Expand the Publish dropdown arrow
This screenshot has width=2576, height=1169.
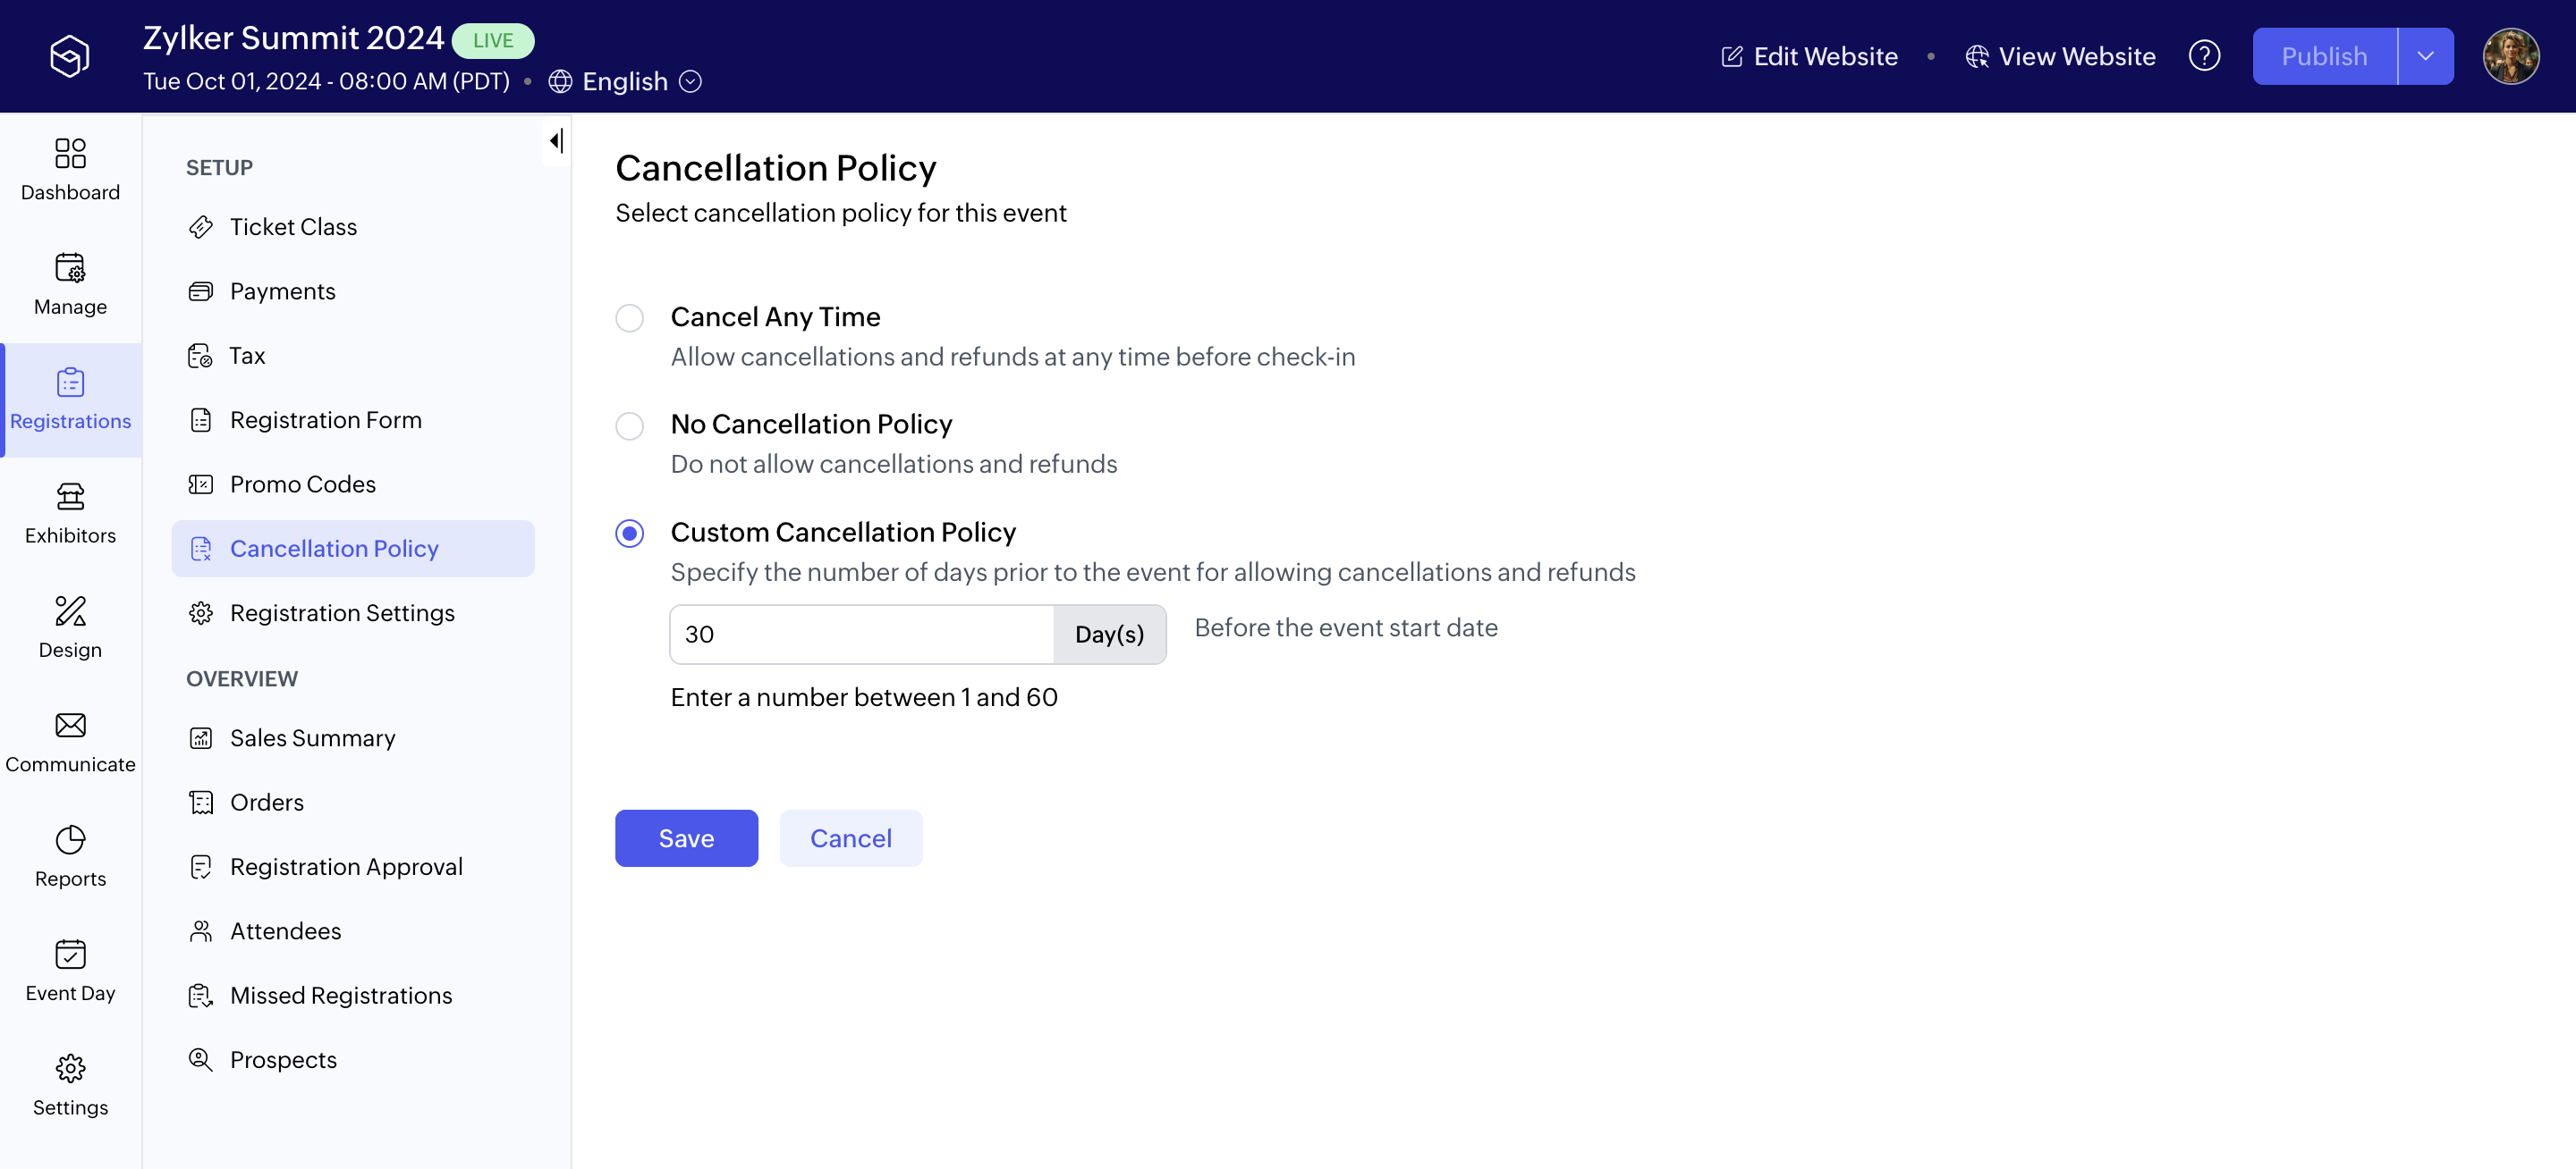(x=2425, y=56)
